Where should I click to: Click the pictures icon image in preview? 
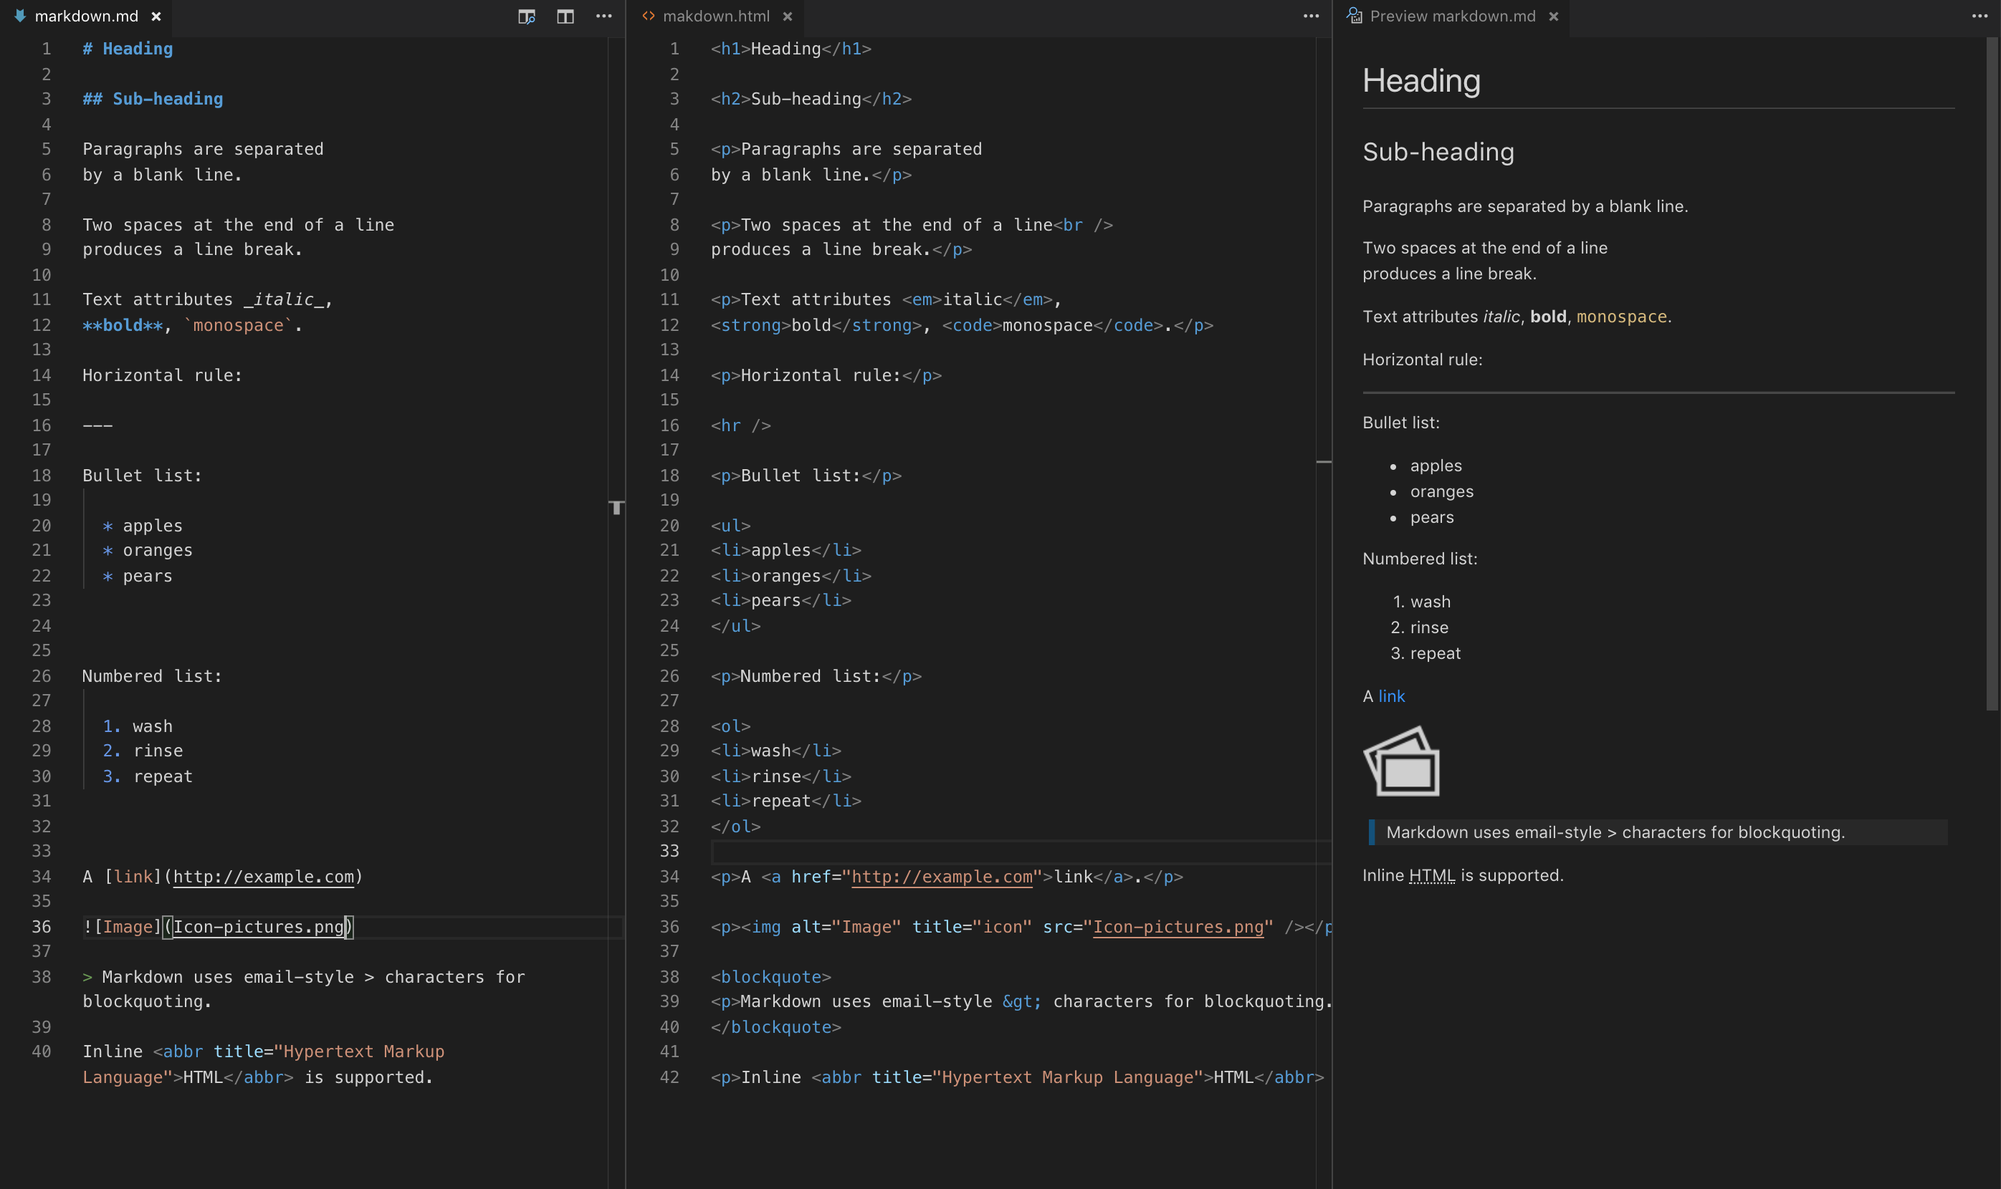click(x=1401, y=761)
